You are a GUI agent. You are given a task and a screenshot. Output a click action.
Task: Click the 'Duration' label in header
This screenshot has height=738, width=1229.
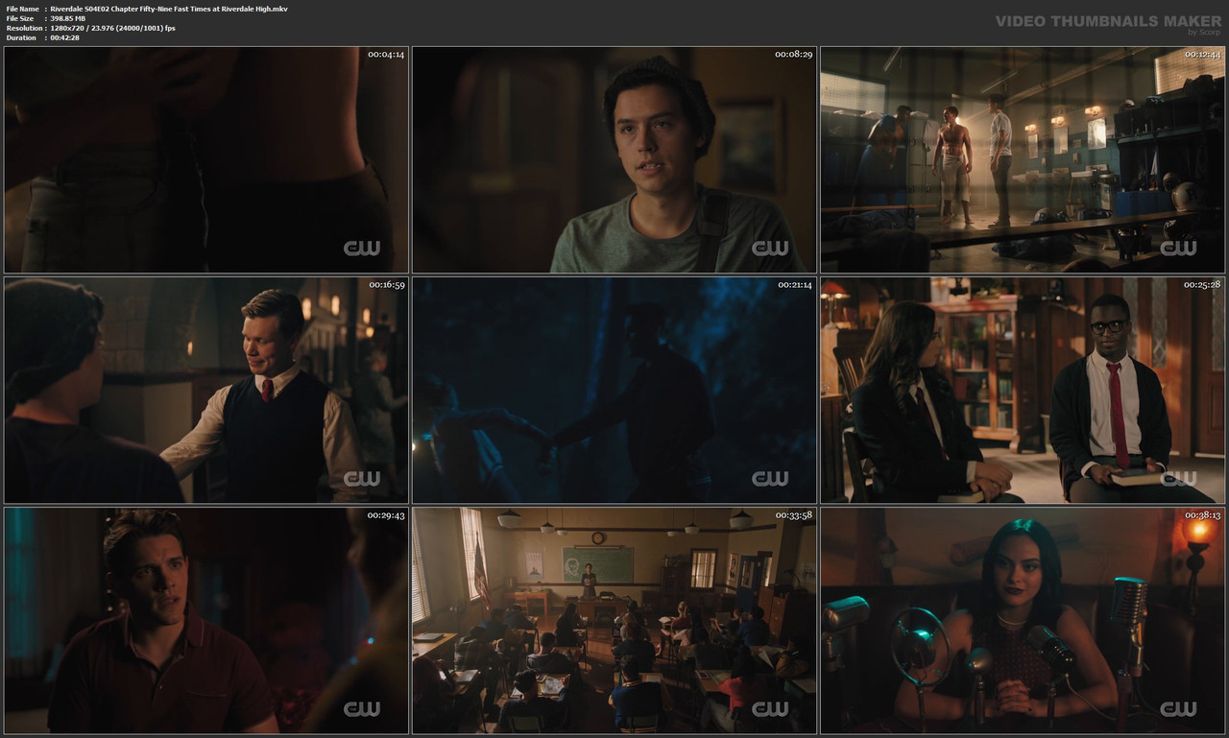point(21,37)
